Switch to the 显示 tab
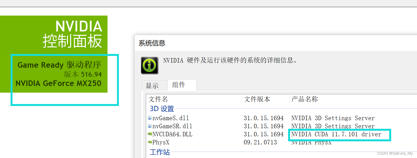This screenshot has width=417, height=158. click(154, 86)
